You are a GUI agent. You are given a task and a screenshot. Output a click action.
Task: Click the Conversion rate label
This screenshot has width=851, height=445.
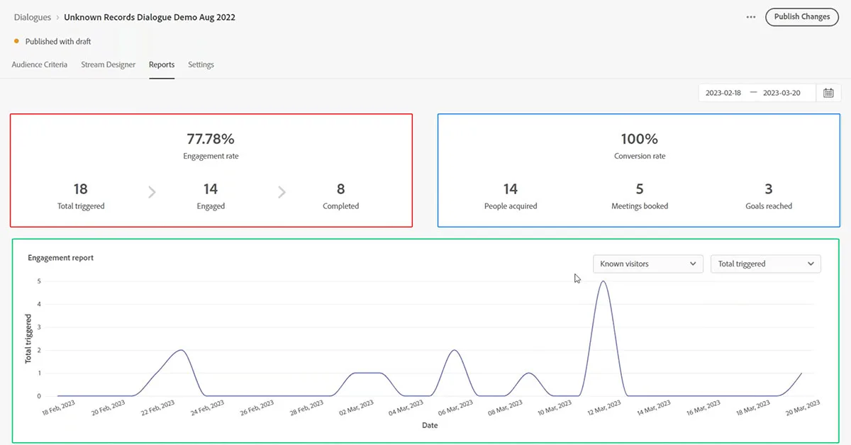coord(640,156)
